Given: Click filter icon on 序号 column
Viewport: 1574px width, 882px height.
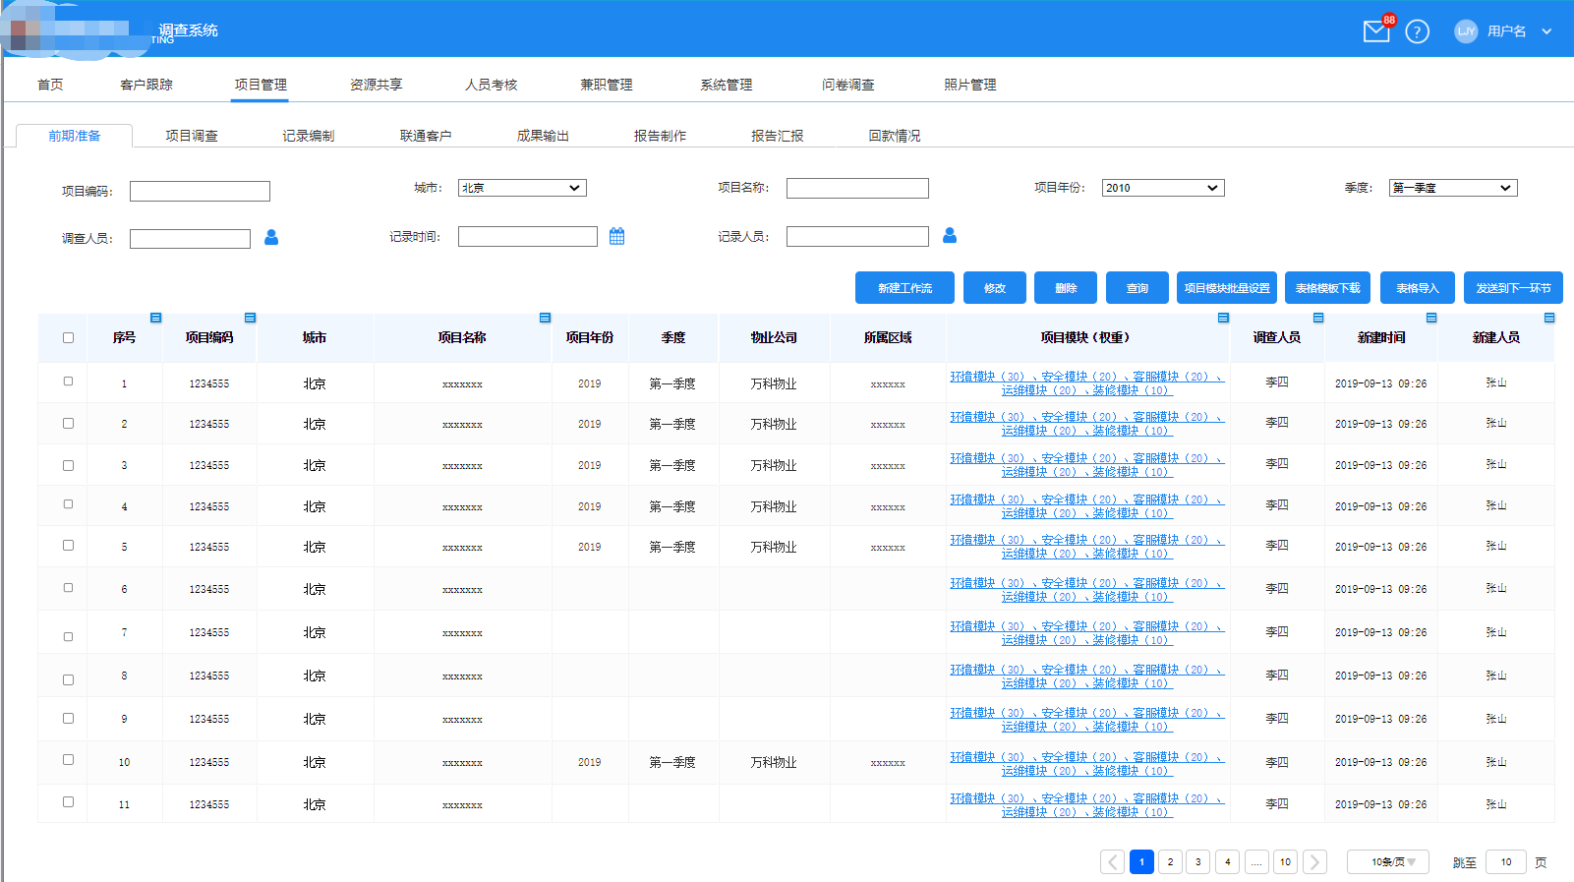Looking at the screenshot, I should [x=155, y=318].
